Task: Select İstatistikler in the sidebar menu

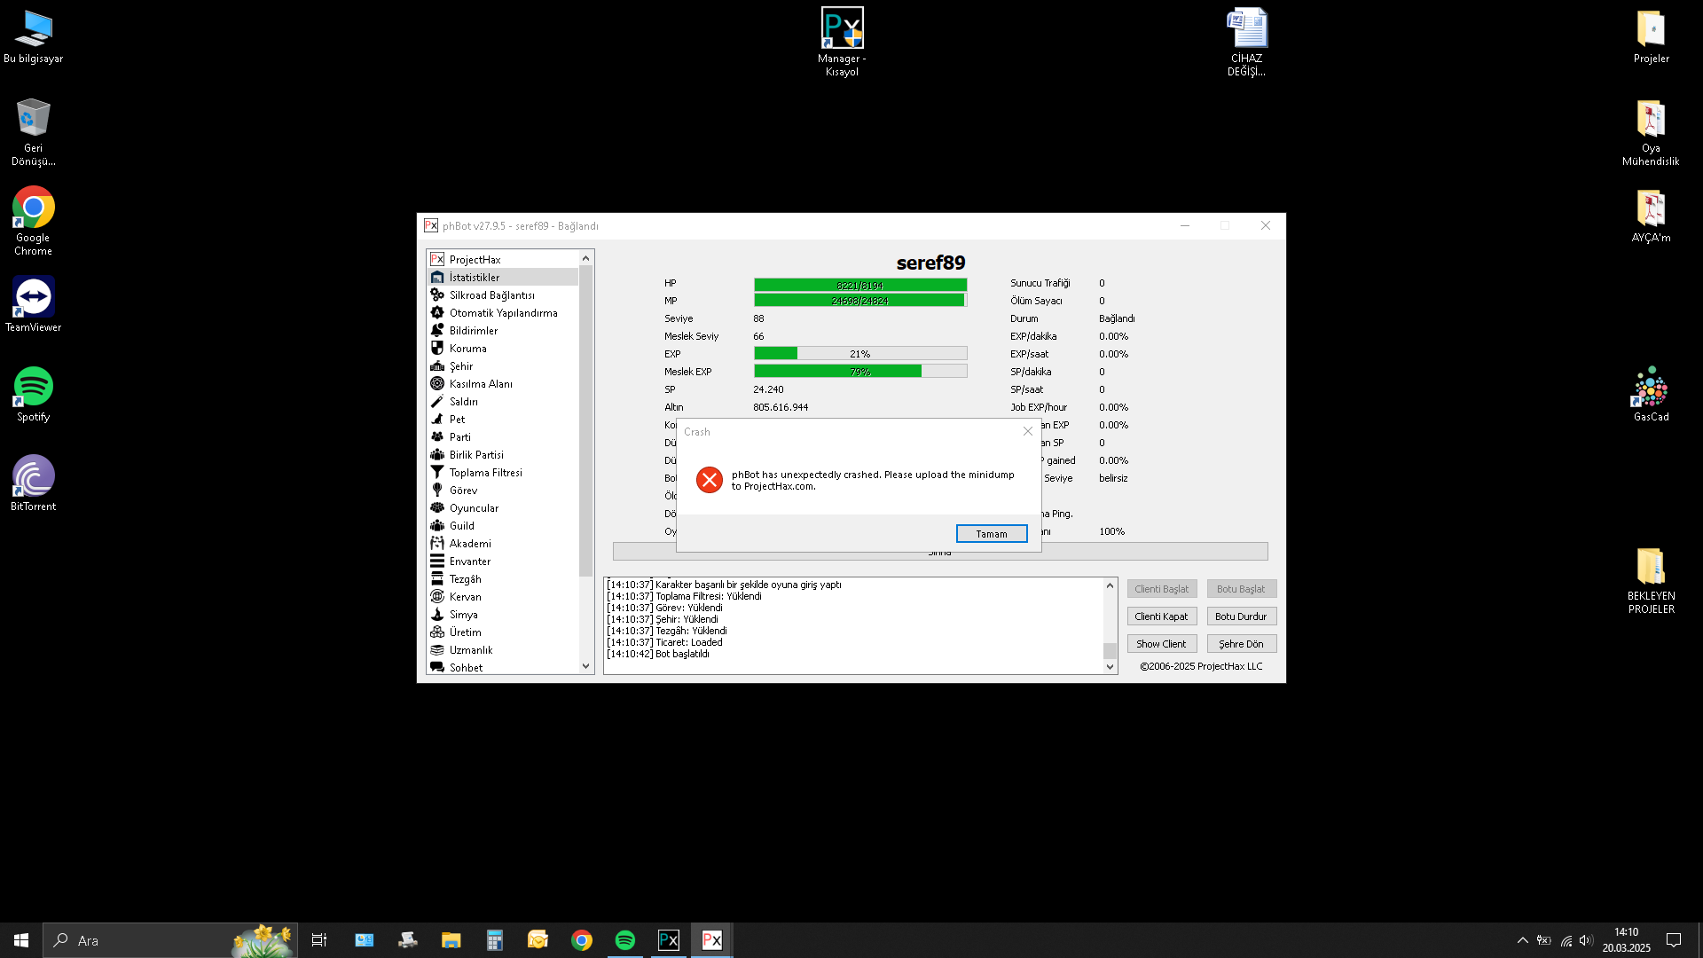Action: [474, 277]
